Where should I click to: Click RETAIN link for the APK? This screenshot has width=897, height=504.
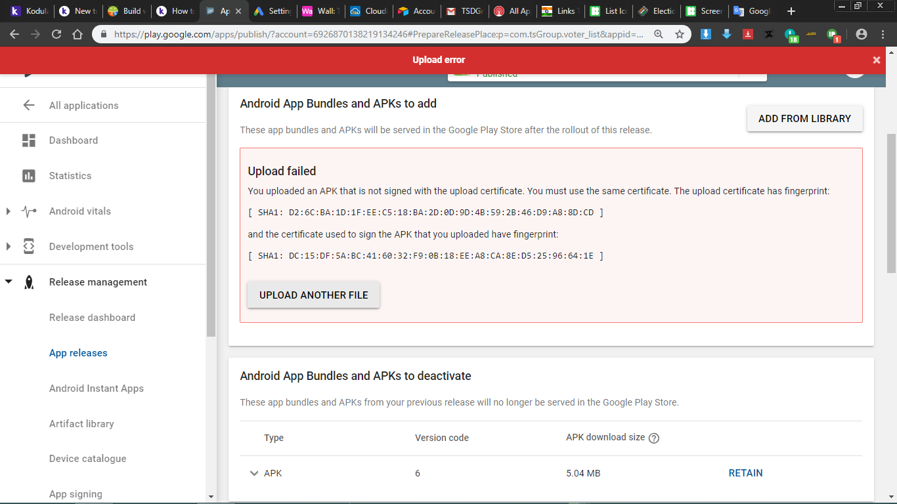(745, 473)
